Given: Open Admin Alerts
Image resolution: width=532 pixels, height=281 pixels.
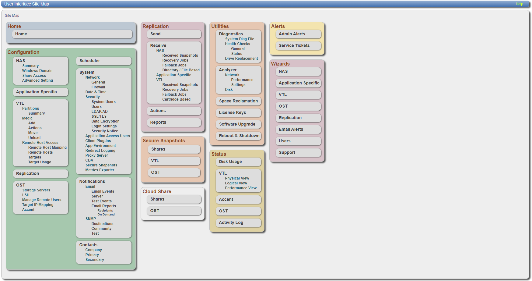Looking at the screenshot, I should (x=298, y=34).
